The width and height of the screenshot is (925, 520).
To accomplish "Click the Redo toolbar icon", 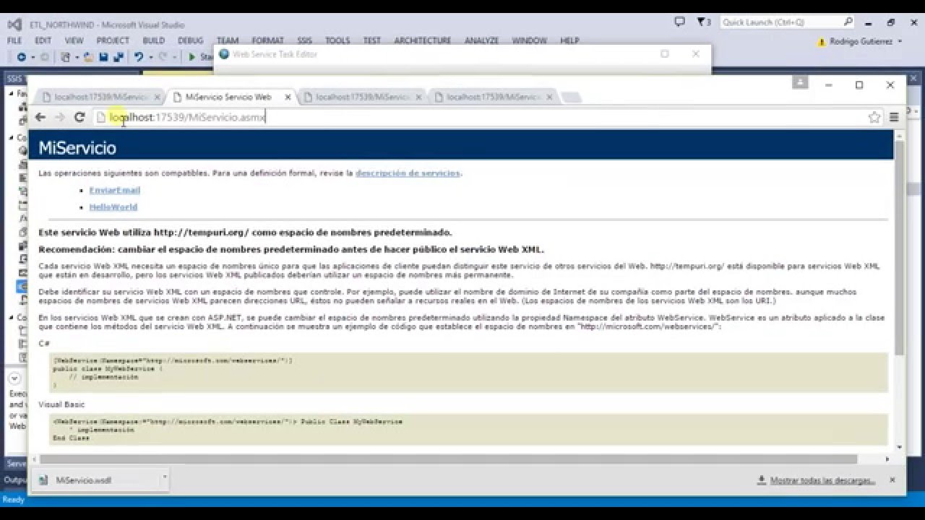I will (x=163, y=56).
